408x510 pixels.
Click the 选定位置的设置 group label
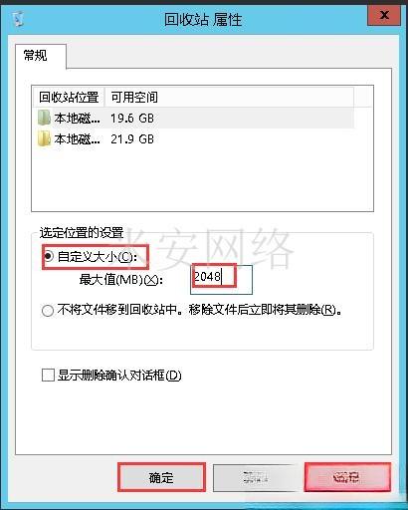82,233
